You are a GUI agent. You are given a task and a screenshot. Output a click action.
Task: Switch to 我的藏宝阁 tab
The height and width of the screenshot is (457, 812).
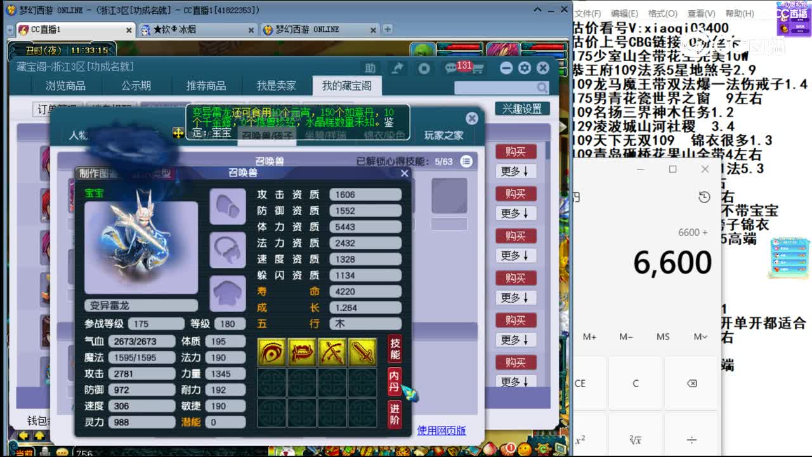346,86
